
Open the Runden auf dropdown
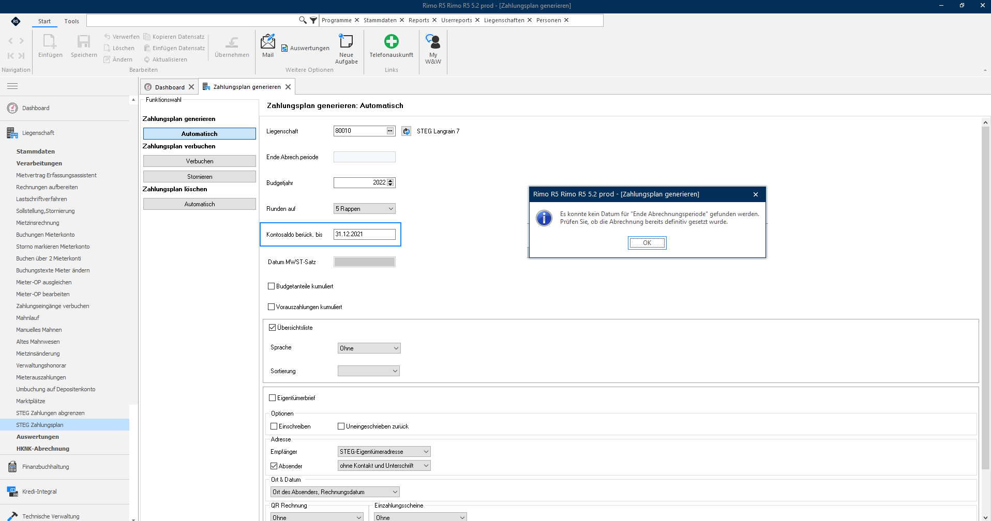[x=365, y=209]
